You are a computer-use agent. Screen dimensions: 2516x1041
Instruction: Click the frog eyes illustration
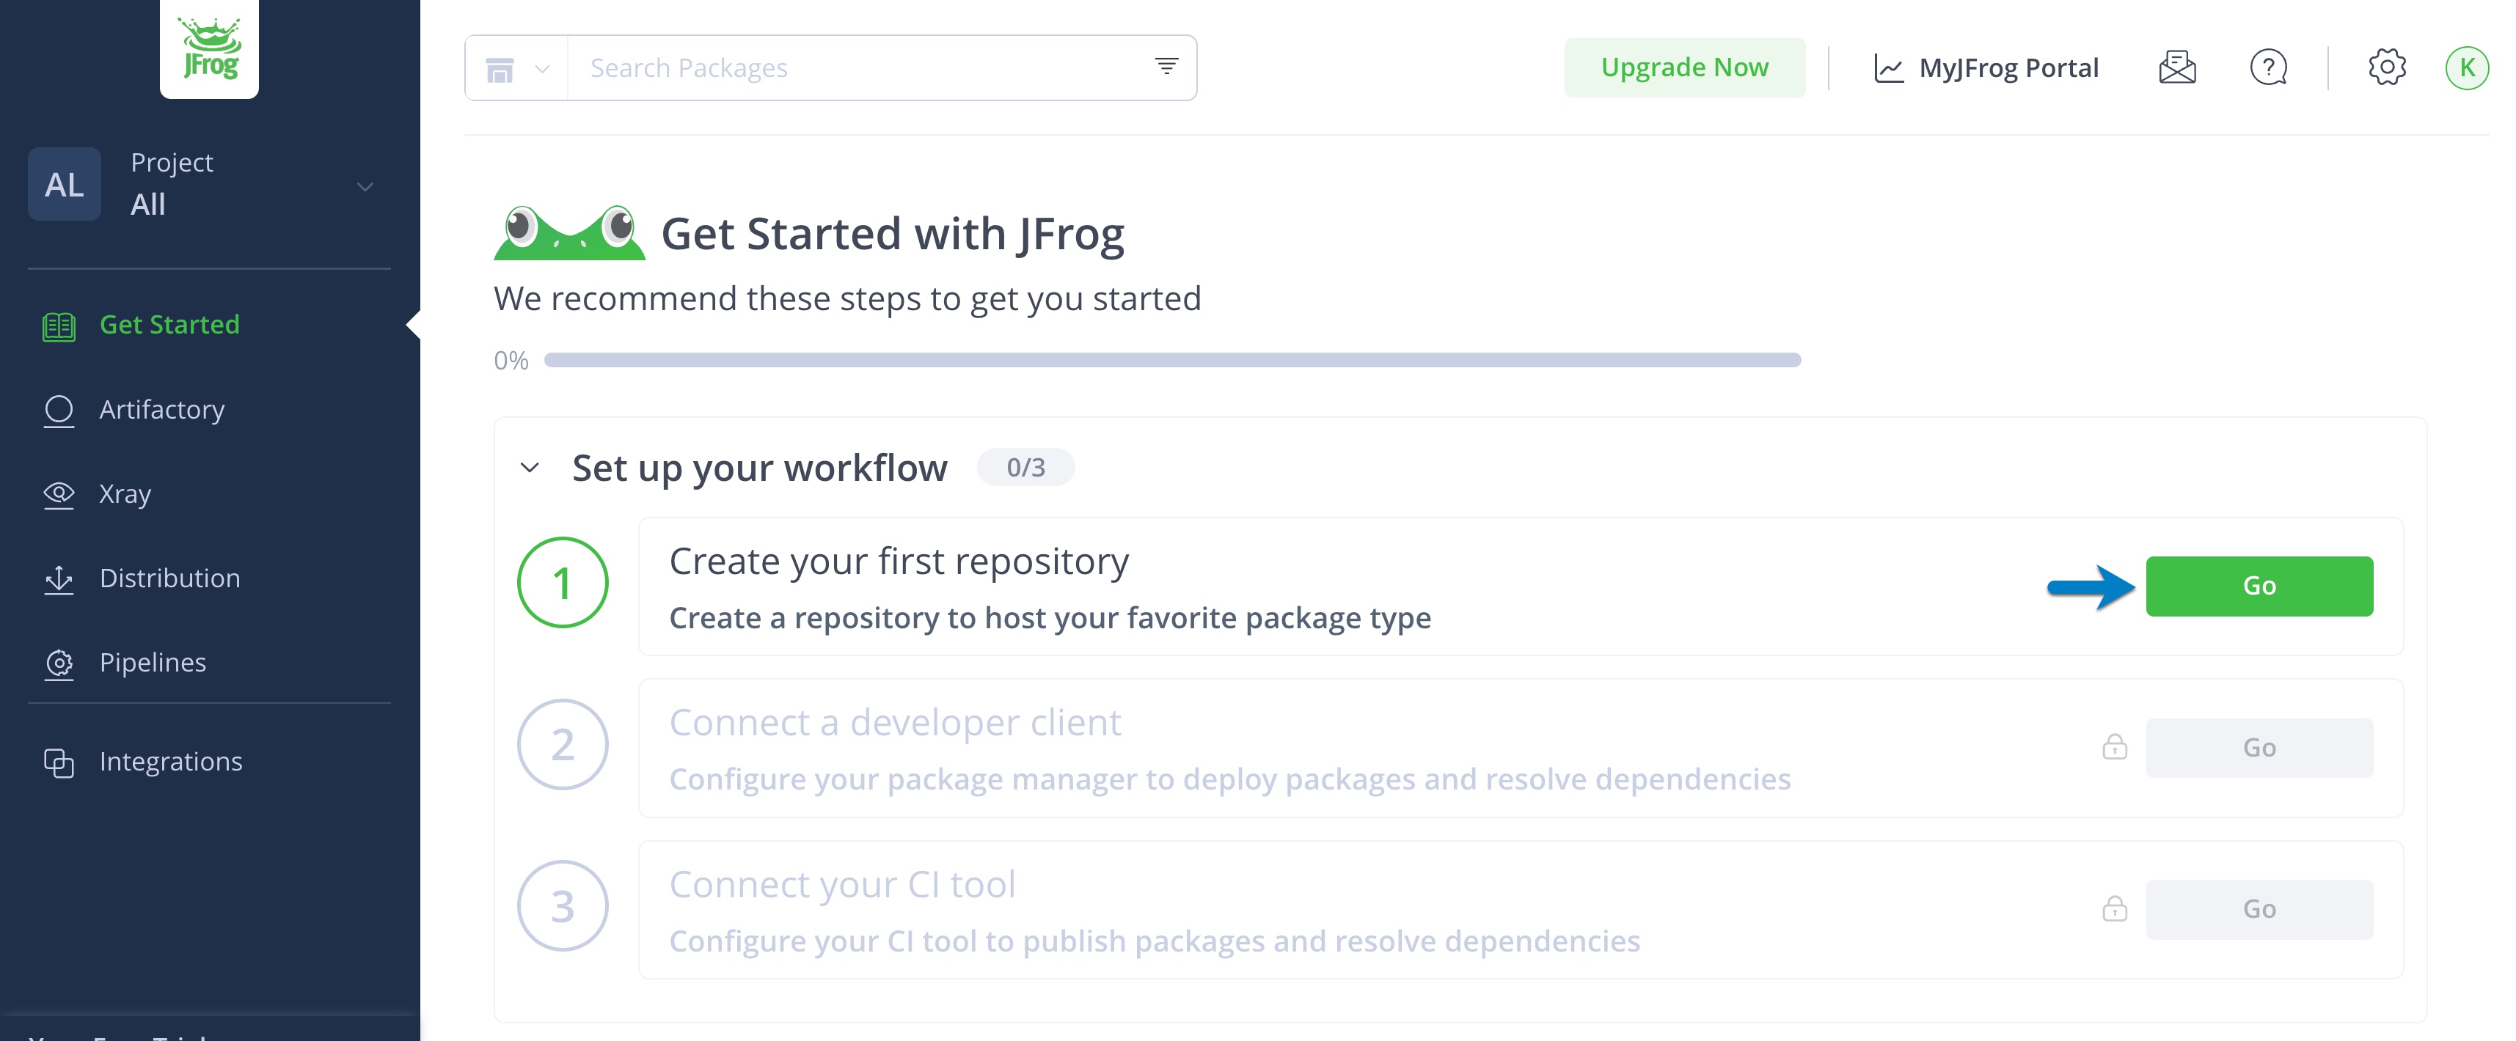coord(569,232)
